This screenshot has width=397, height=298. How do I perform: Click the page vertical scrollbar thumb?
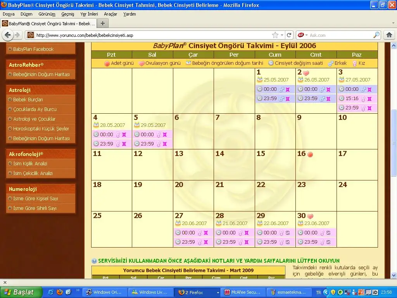click(394, 143)
